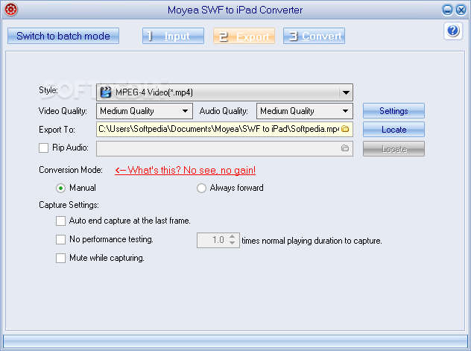Screen dimensions: 471x351
Task: Select the Manual conversion mode
Action: [60, 189]
